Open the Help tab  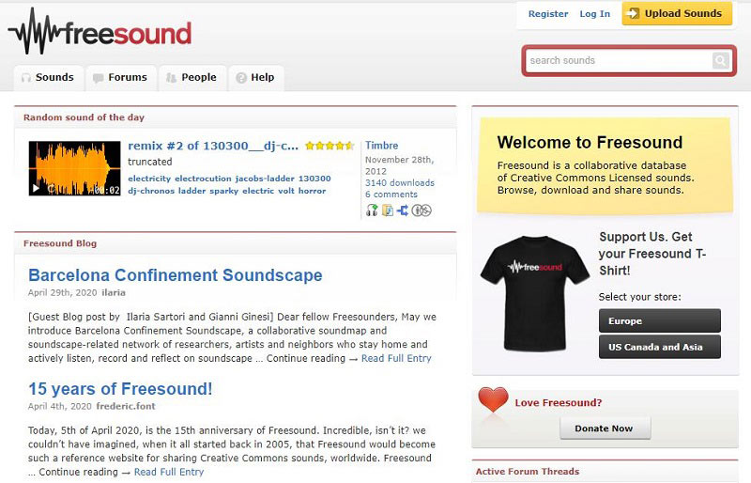(256, 78)
